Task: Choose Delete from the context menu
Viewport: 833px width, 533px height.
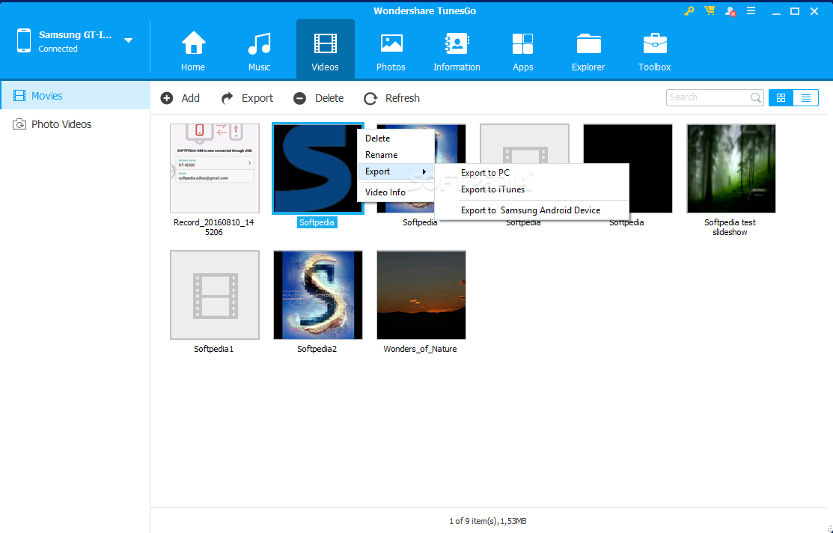Action: coord(378,138)
